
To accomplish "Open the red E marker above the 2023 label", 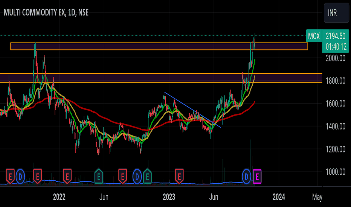I will [179, 177].
